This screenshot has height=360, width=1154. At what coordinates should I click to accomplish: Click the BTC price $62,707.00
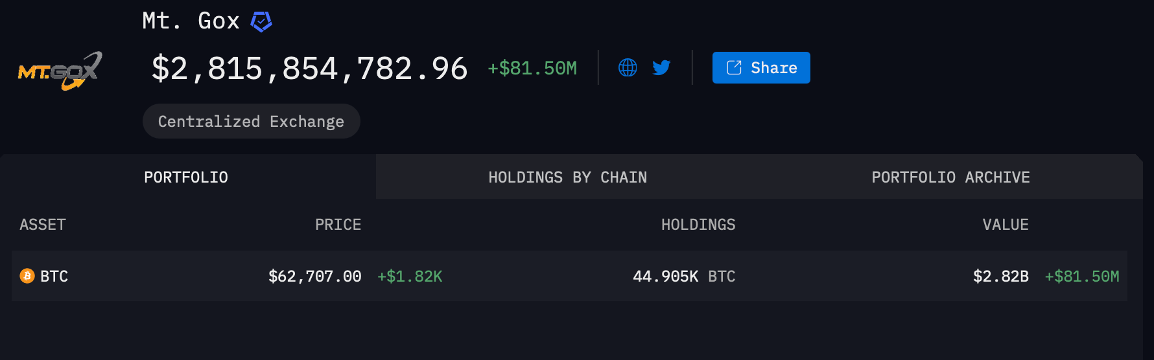(x=315, y=276)
